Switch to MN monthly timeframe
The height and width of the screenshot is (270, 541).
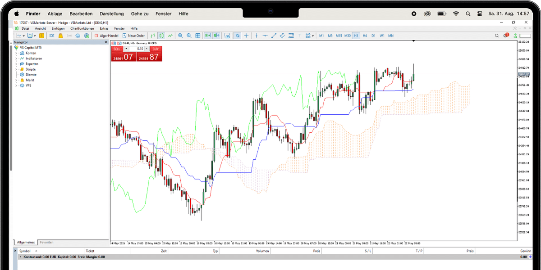tap(390, 36)
